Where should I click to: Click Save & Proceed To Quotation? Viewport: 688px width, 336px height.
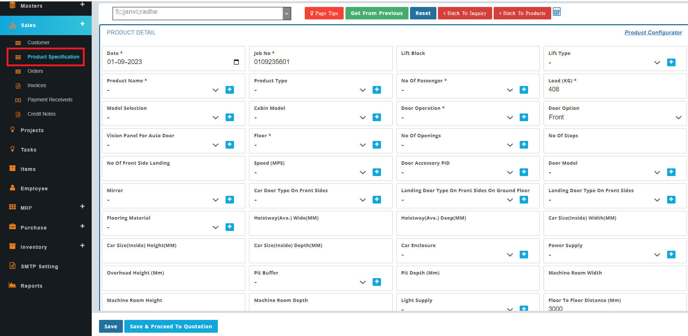[x=171, y=326]
